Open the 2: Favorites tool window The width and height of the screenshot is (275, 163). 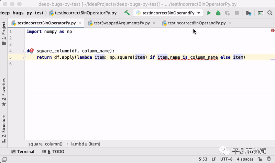(x=4, y=92)
